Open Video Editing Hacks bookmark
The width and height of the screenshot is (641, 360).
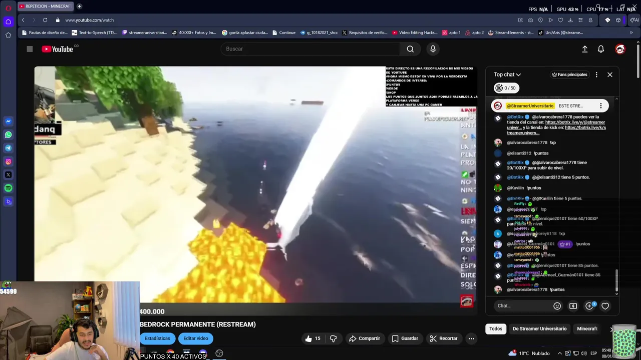point(415,32)
